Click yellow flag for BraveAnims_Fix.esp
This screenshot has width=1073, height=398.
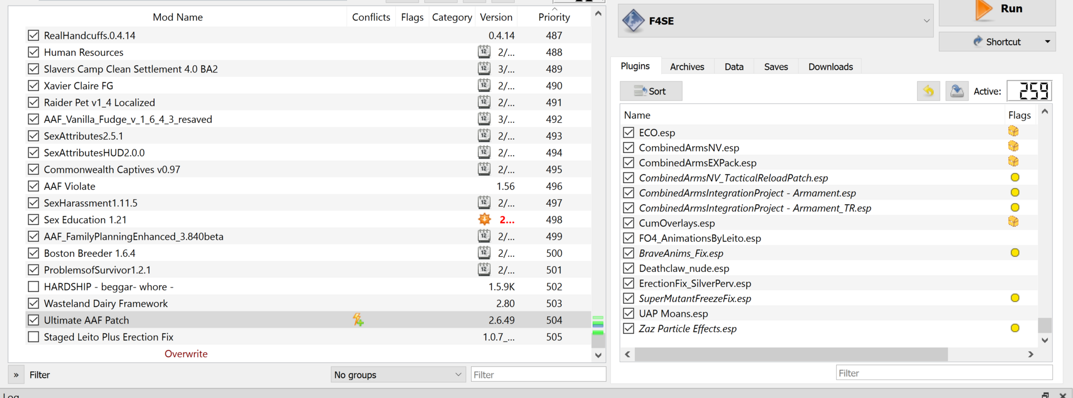click(1015, 253)
